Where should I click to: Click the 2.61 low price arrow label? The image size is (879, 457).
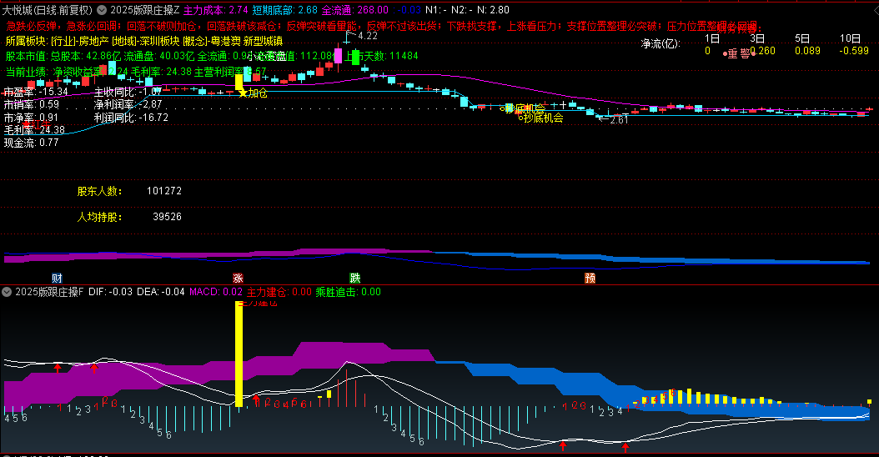pos(613,119)
